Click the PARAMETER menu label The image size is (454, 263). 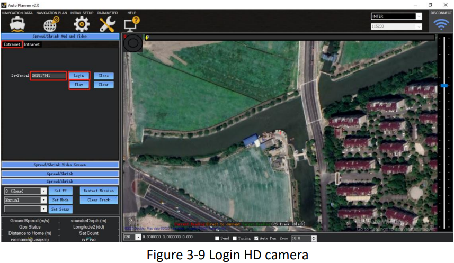[108, 13]
